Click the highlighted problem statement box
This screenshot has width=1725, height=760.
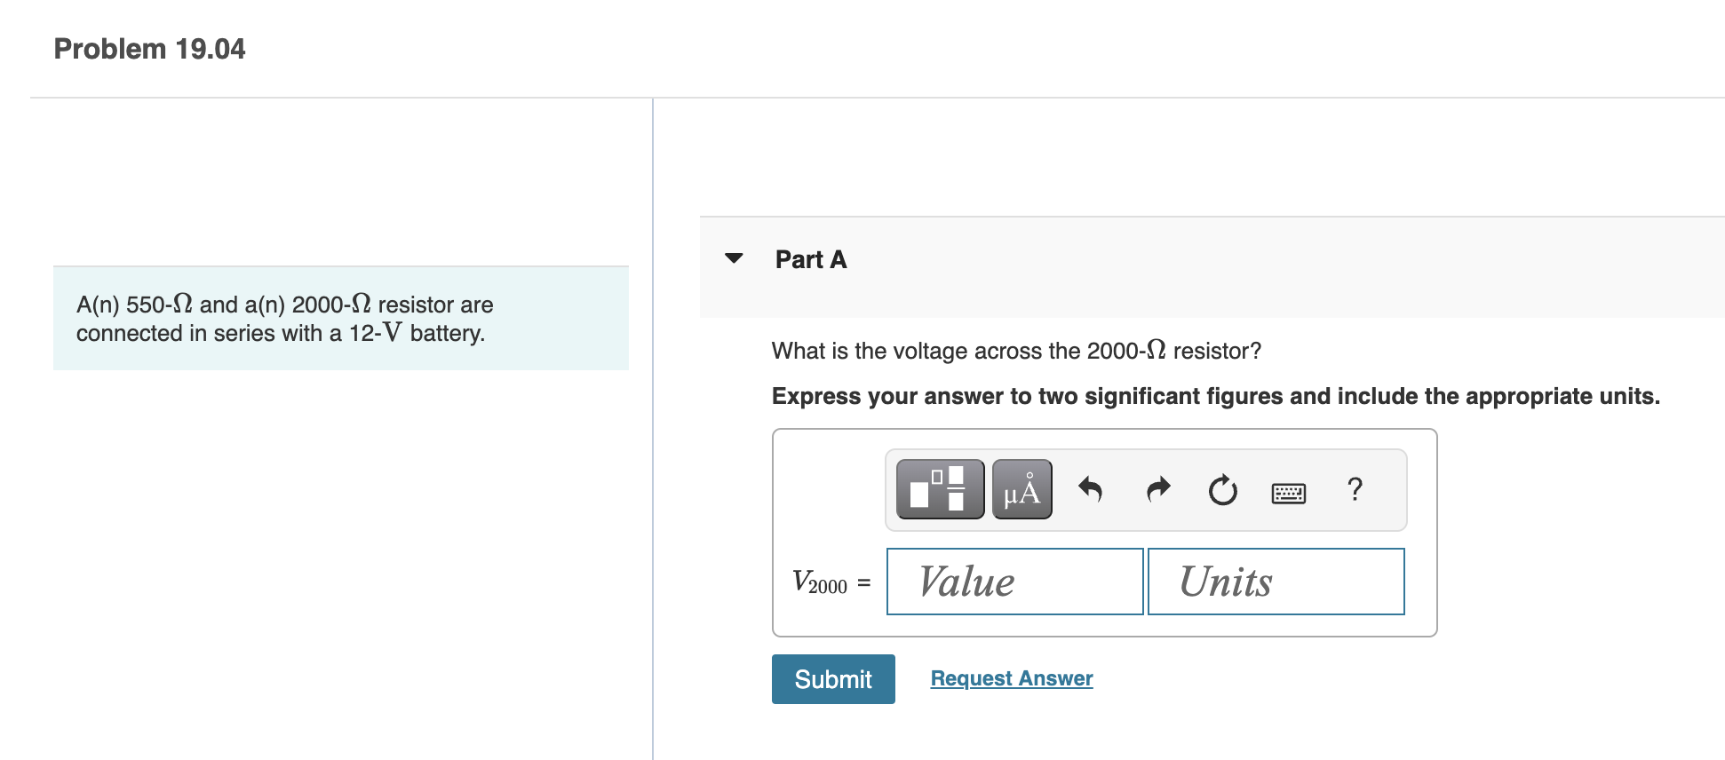pos(340,318)
